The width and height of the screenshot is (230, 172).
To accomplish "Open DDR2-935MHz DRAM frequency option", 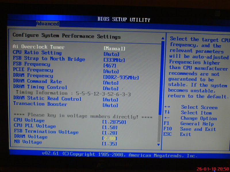I will pos(121,77).
